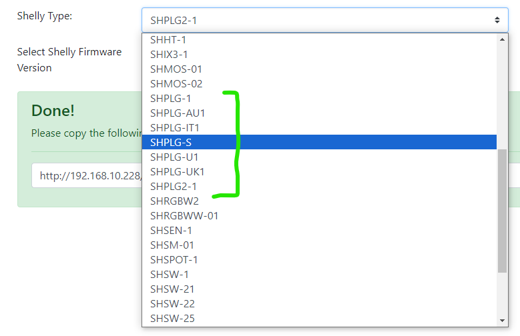Click the URL field with http://192.168.10.228
Image resolution: width=520 pixels, height=336 pixels.
[87, 175]
